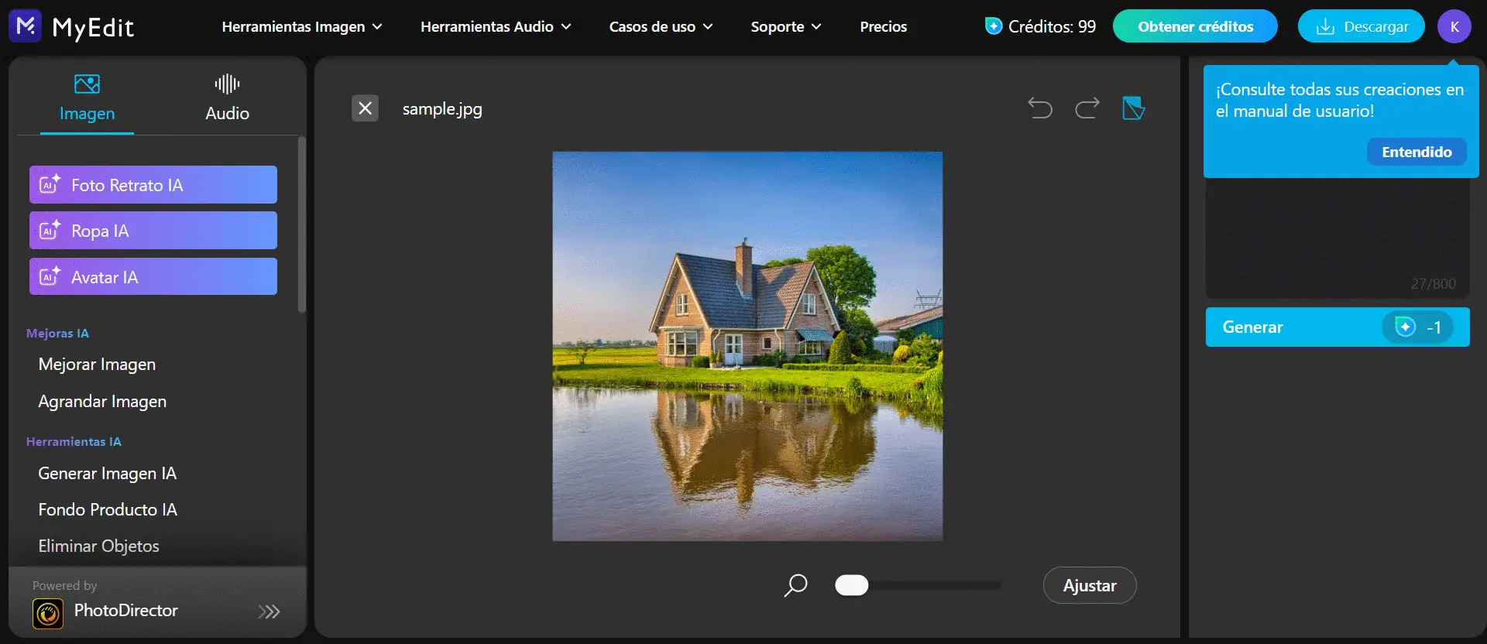Click the sample.jpg file name
Image resolution: width=1487 pixels, height=644 pixels.
(x=442, y=109)
